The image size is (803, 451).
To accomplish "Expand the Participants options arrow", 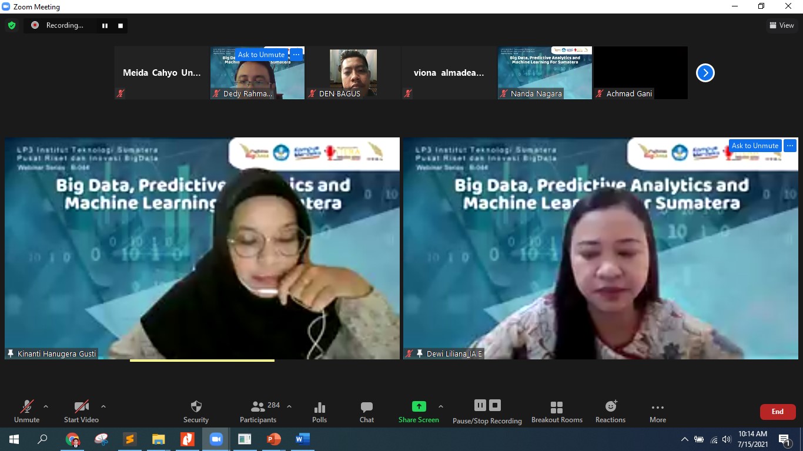I will [x=289, y=406].
